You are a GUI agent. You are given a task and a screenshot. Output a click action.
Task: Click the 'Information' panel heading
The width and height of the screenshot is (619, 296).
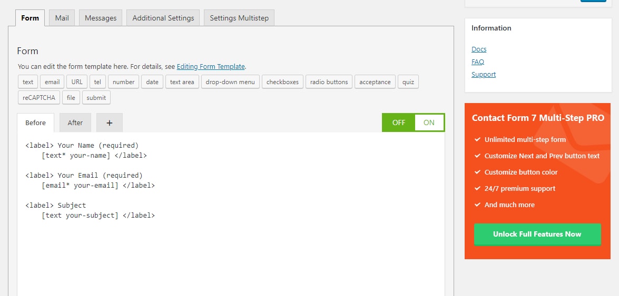tap(491, 28)
